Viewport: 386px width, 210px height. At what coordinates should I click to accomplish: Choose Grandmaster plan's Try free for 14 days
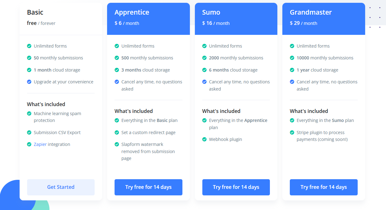pyautogui.click(x=323, y=187)
